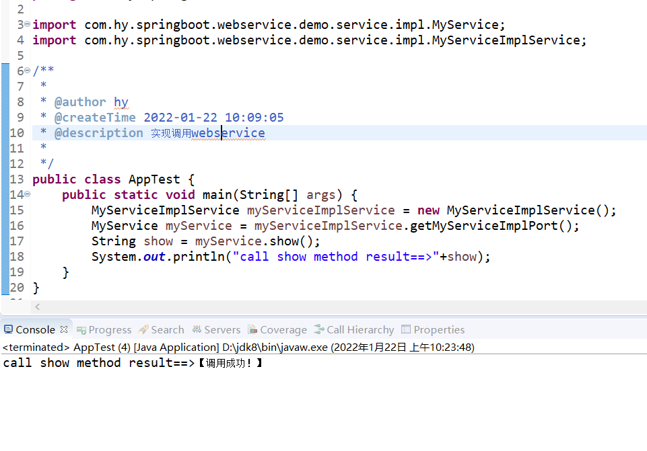Switch to the Servers tab

tap(222, 329)
